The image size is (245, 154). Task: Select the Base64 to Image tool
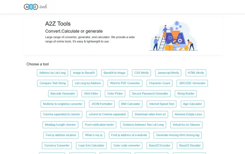coord(114,73)
